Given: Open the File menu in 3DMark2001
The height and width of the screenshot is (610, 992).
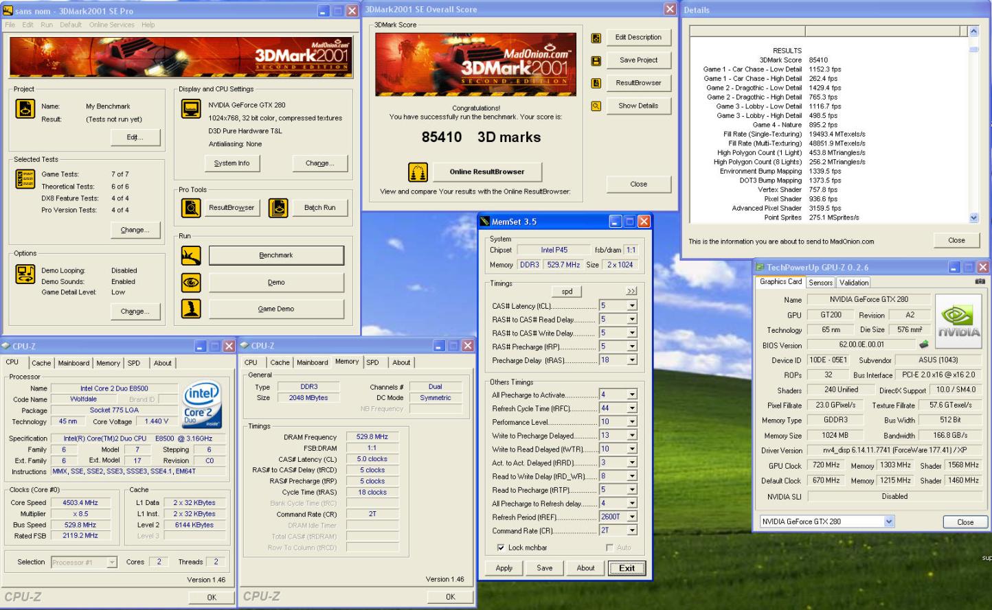Looking at the screenshot, I should 10,25.
